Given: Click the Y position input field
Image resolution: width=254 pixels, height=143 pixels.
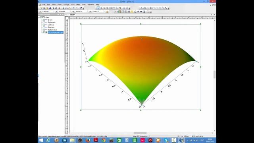Looking at the screenshot, I should coord(64,12).
